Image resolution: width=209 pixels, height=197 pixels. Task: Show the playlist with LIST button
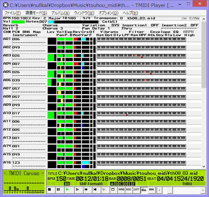tap(136, 190)
